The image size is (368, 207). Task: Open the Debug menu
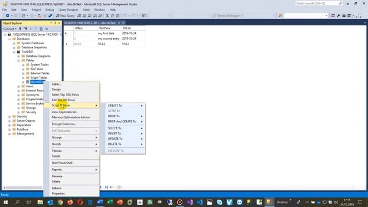point(49,10)
